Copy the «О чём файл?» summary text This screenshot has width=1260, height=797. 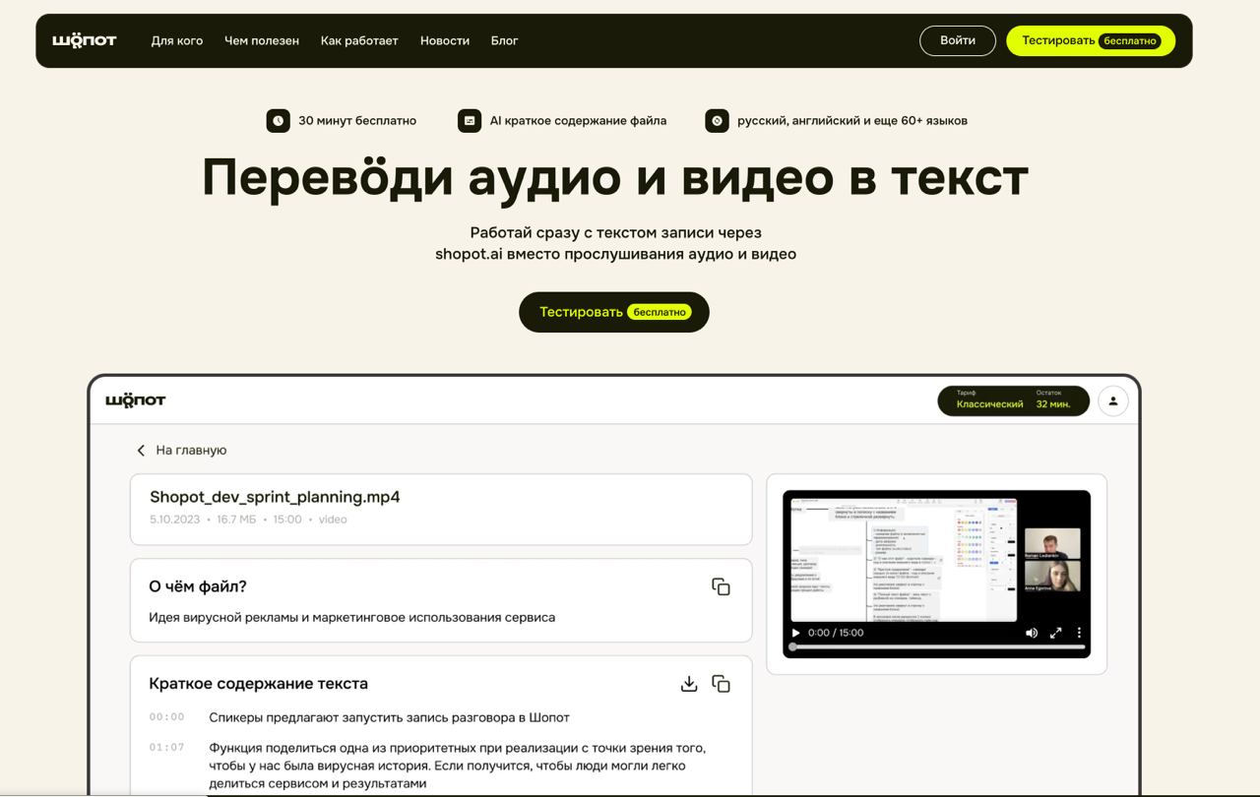click(x=722, y=585)
